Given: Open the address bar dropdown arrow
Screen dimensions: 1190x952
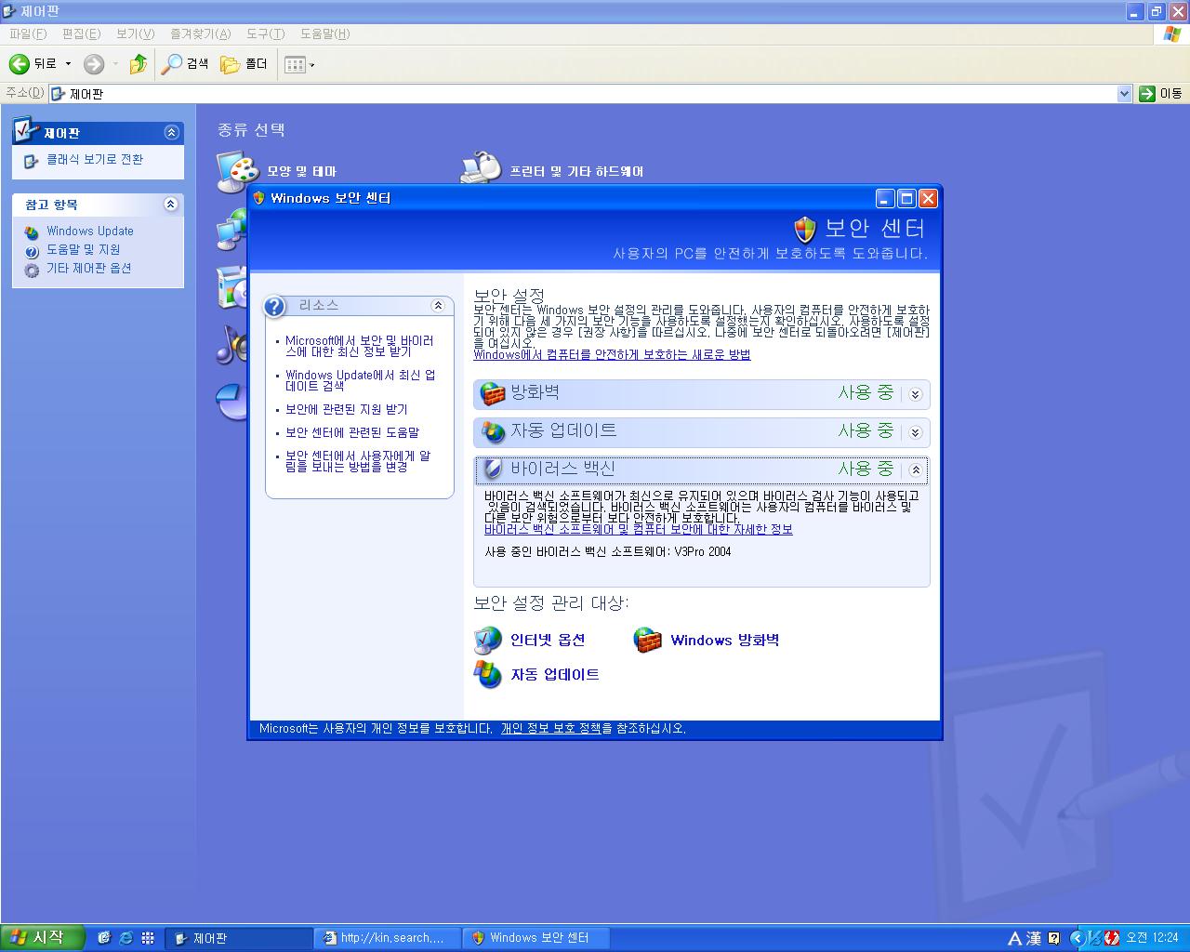Looking at the screenshot, I should click(1124, 93).
